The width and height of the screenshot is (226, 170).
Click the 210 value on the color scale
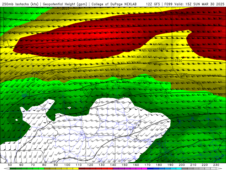click(193, 165)
